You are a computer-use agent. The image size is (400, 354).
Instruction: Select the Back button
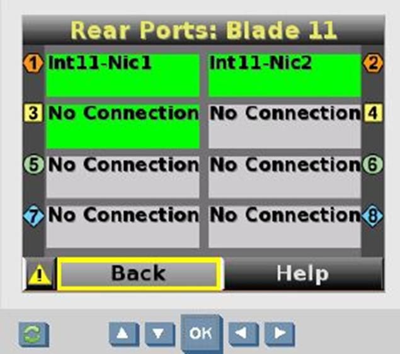click(139, 273)
